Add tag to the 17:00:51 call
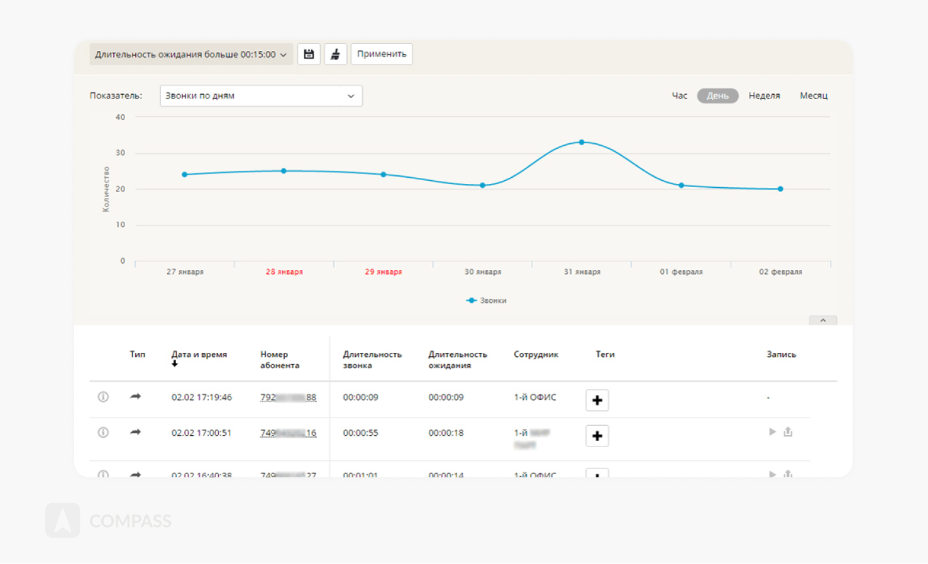Image resolution: width=928 pixels, height=564 pixels. tap(597, 436)
